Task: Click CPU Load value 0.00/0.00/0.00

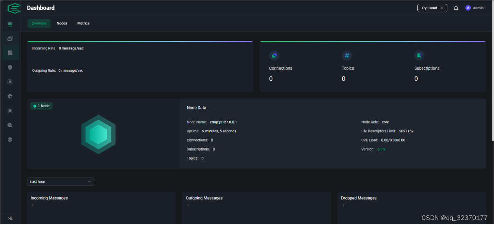Action: click(x=393, y=140)
